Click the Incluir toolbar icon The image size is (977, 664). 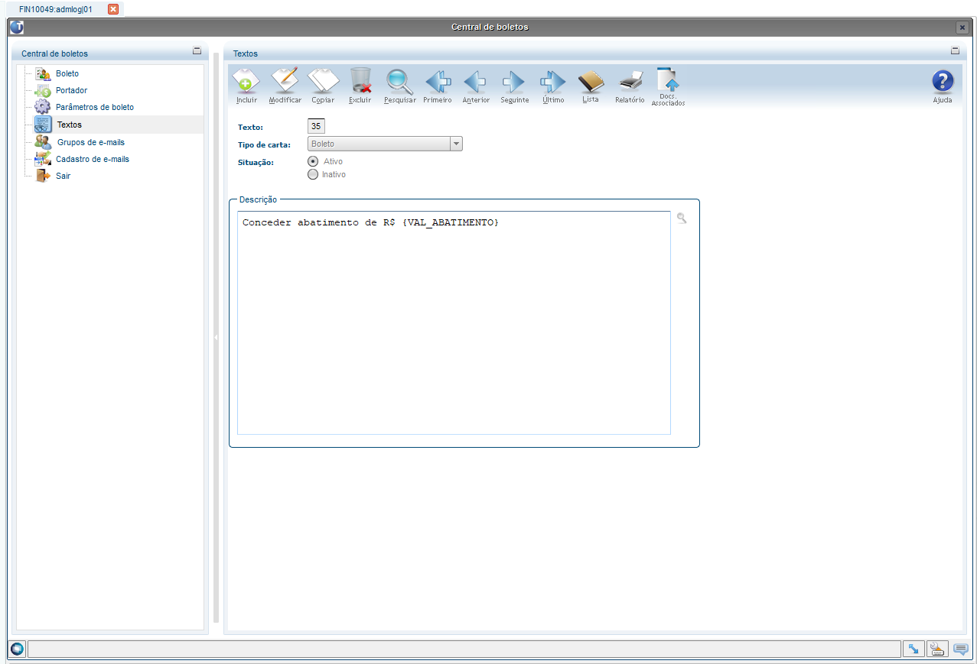[246, 80]
